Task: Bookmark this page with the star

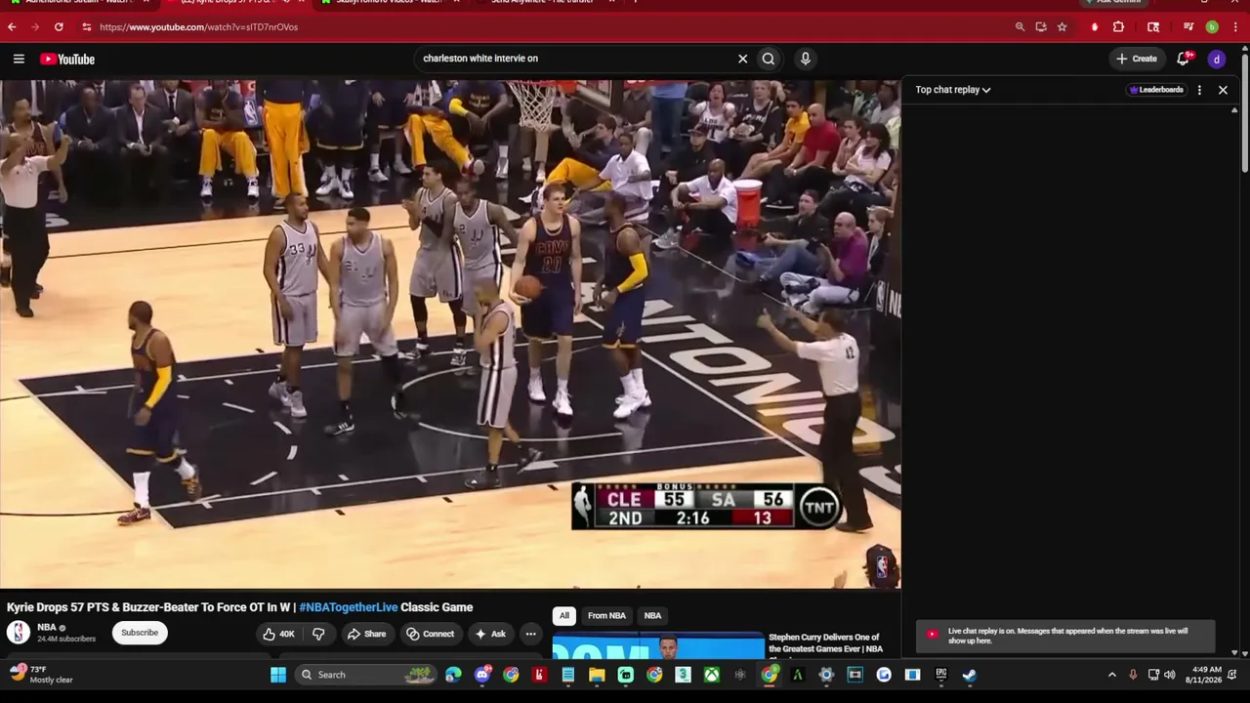Action: (1062, 27)
